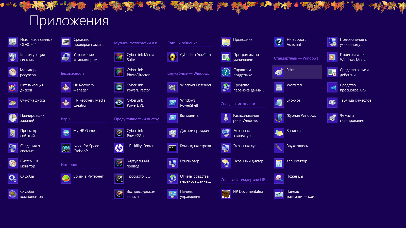
Task: Open HP Utility Center icon
Action: [x=119, y=148]
